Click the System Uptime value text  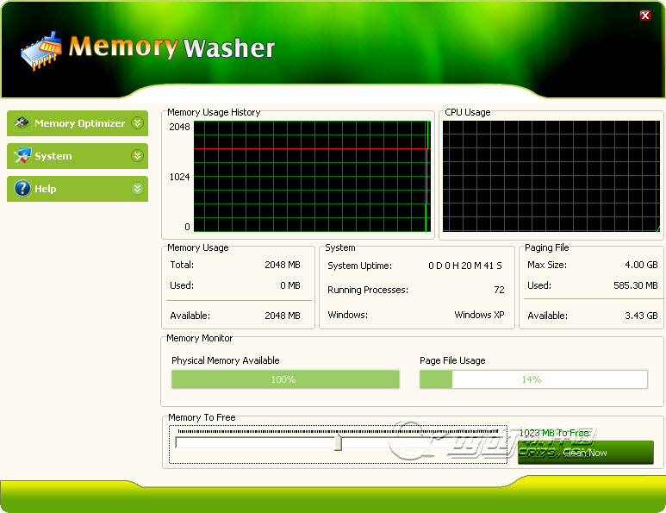[466, 266]
